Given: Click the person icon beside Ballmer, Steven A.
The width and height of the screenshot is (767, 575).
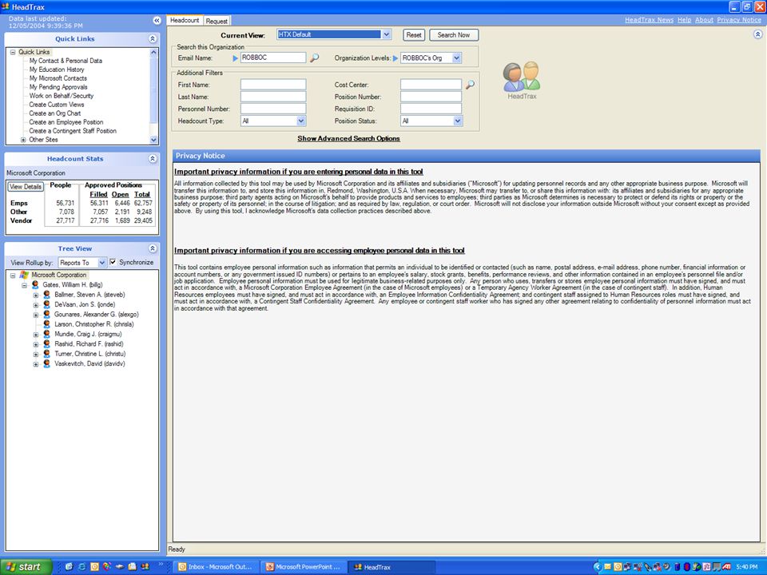Looking at the screenshot, I should [47, 295].
